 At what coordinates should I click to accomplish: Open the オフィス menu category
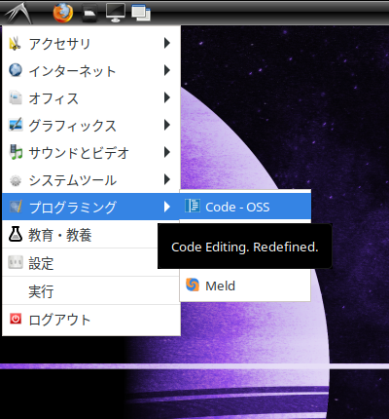[91, 97]
